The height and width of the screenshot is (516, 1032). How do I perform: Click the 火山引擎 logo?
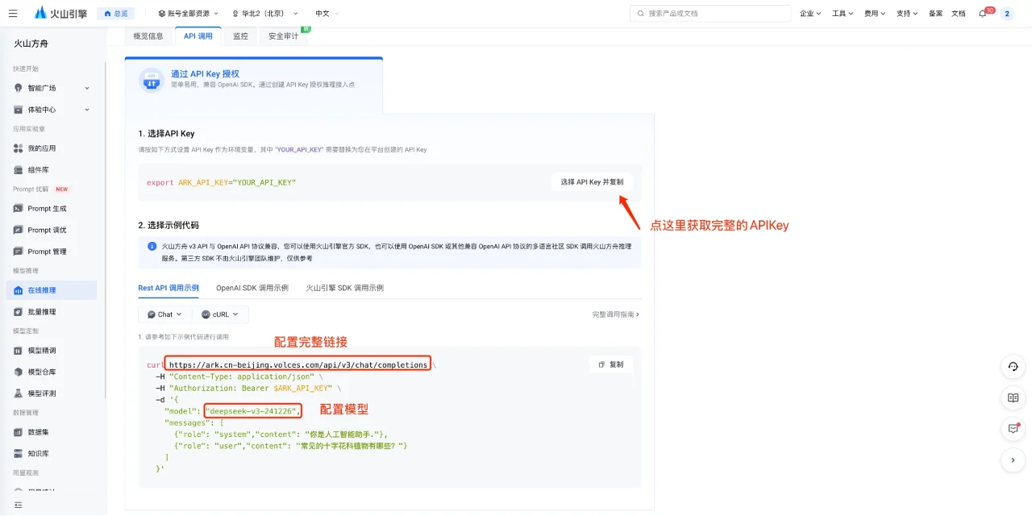click(x=60, y=13)
